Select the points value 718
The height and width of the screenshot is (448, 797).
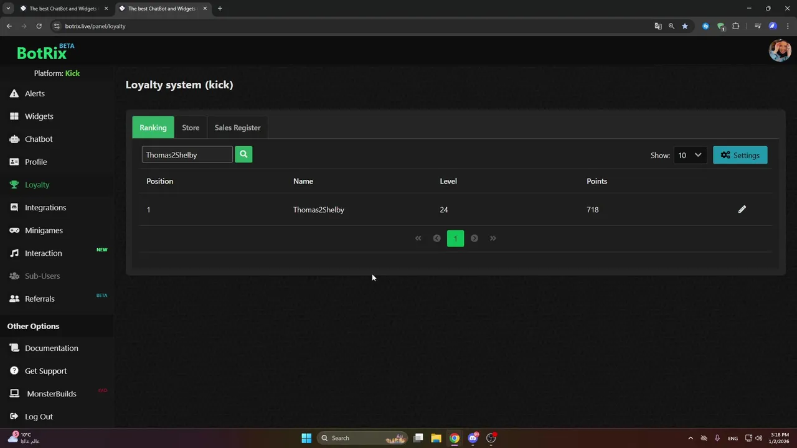click(593, 210)
